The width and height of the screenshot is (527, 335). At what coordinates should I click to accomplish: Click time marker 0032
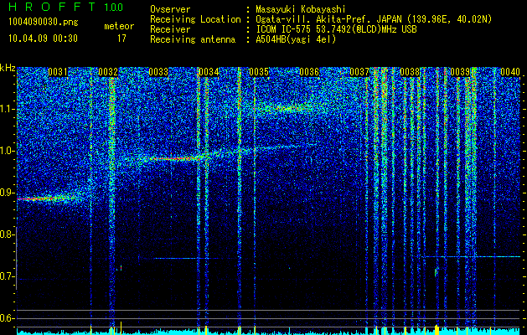[x=108, y=72]
